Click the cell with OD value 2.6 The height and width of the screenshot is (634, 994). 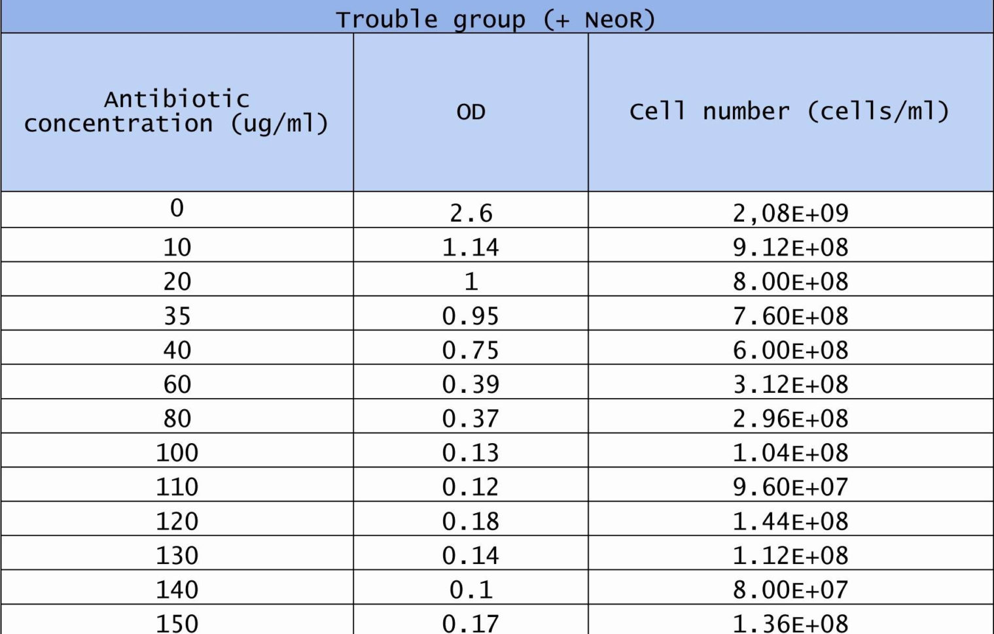click(470, 212)
